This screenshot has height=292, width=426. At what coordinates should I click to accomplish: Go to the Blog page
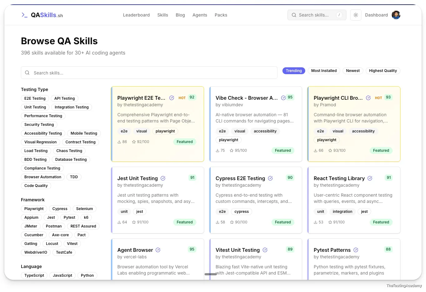click(x=180, y=15)
